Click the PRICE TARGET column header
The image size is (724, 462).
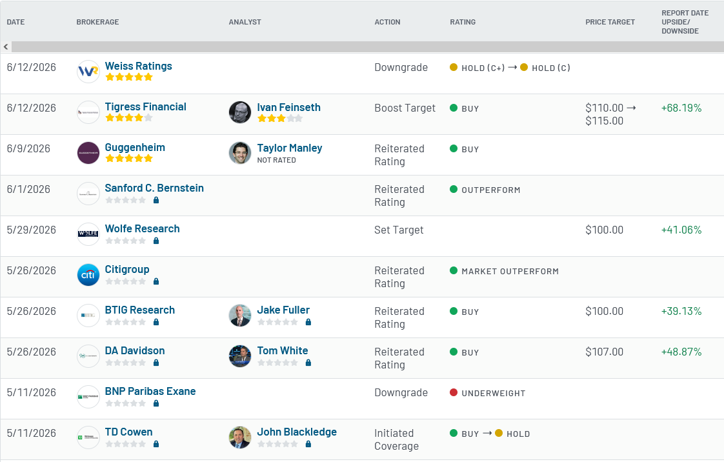coord(610,22)
